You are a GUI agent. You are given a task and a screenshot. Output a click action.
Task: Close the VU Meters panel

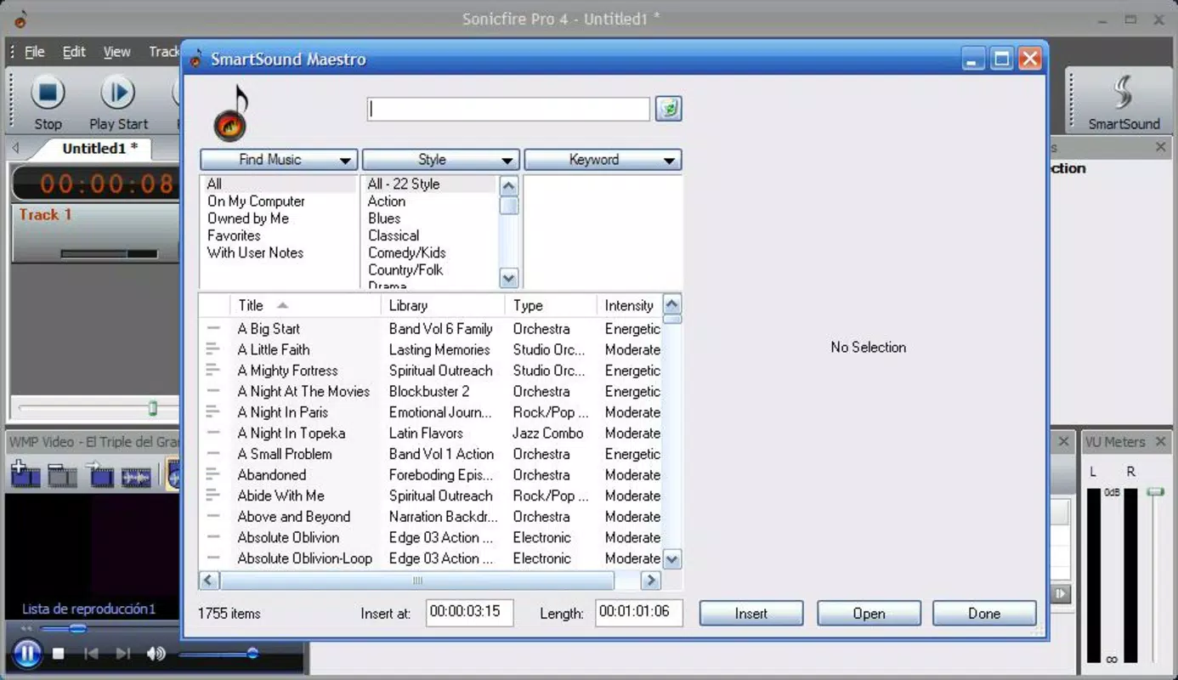coord(1160,442)
